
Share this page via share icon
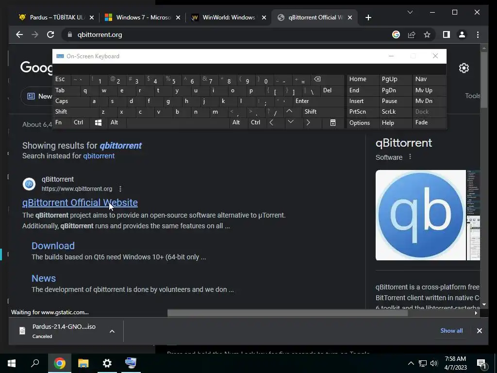(x=412, y=34)
